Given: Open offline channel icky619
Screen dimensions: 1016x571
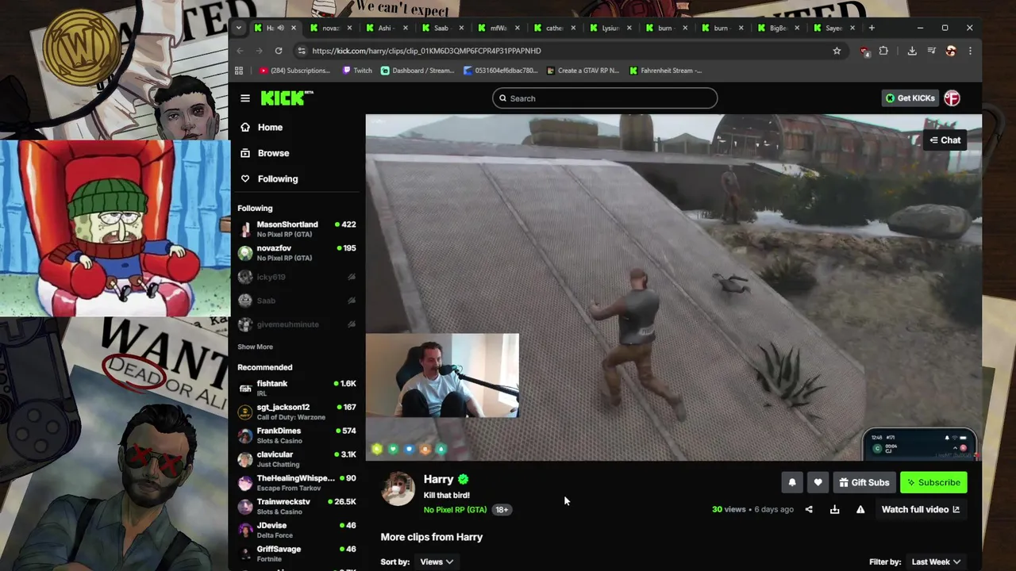Looking at the screenshot, I should click(x=296, y=277).
